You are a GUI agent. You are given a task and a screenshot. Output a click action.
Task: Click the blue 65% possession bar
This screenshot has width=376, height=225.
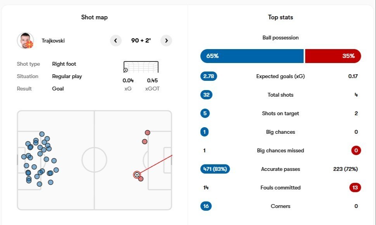pyautogui.click(x=252, y=56)
